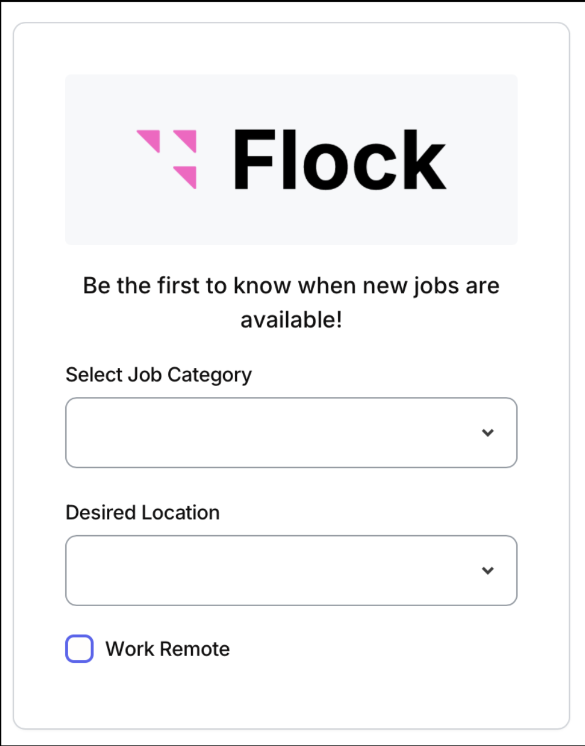
Task: Click the word 'available!' in the headline
Action: point(291,320)
